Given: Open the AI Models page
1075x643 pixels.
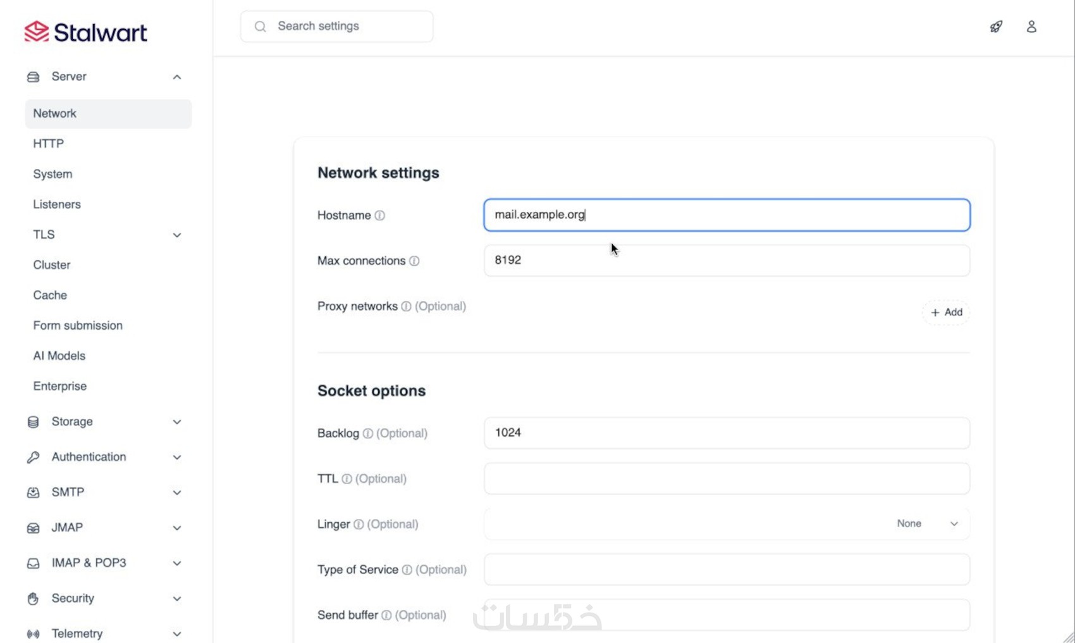Looking at the screenshot, I should [59, 356].
